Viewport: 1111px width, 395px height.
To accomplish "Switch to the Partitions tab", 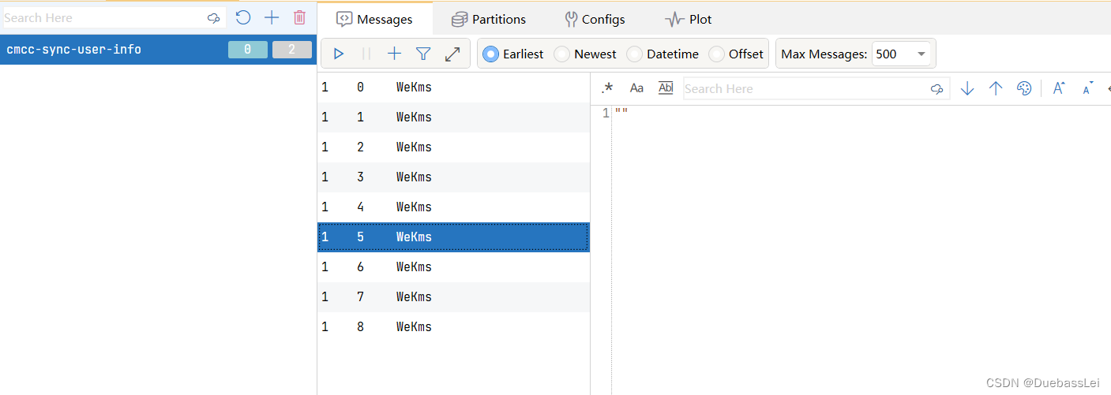I will pos(489,19).
